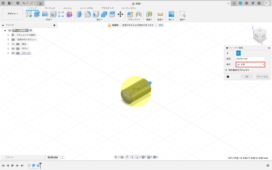Open timeline settings gear
Screen dimensions: 272x170
pyautogui.click(x=268, y=165)
